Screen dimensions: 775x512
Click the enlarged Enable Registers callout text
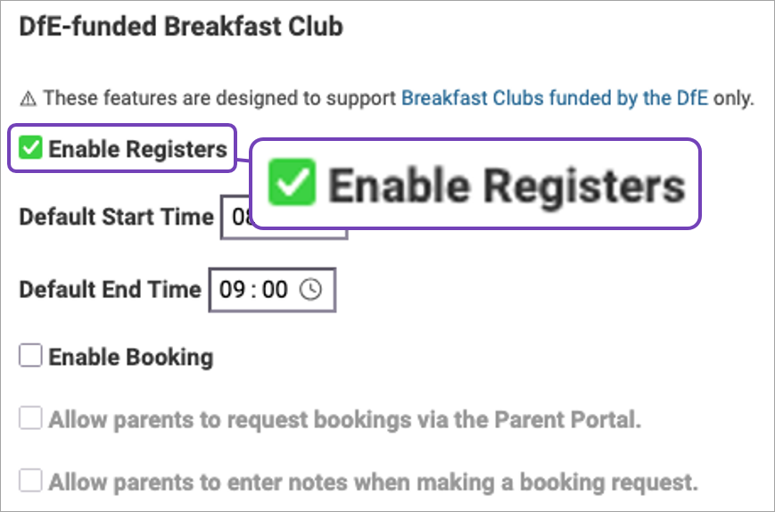pyautogui.click(x=507, y=186)
